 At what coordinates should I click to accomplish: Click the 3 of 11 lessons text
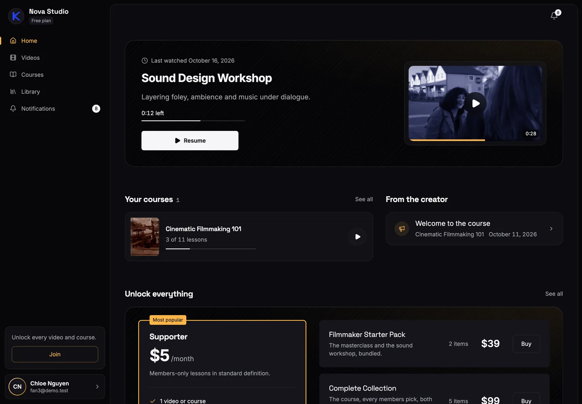tap(186, 240)
